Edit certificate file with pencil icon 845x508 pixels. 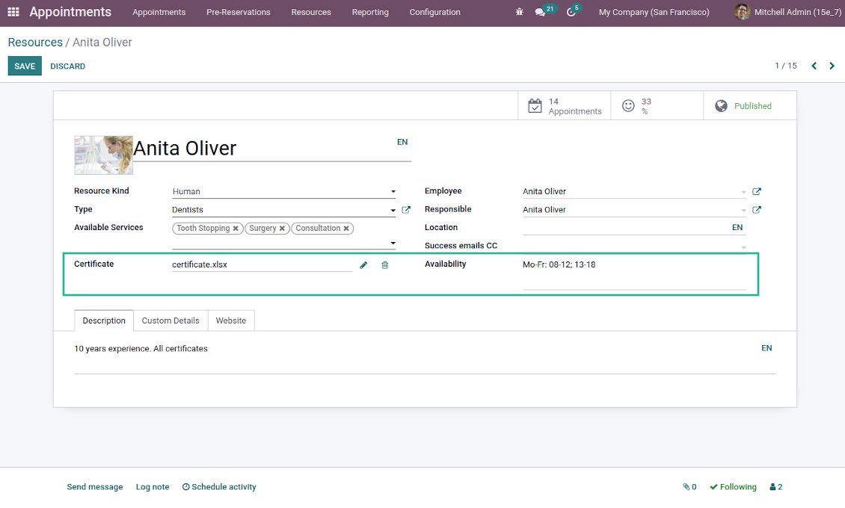coord(363,265)
